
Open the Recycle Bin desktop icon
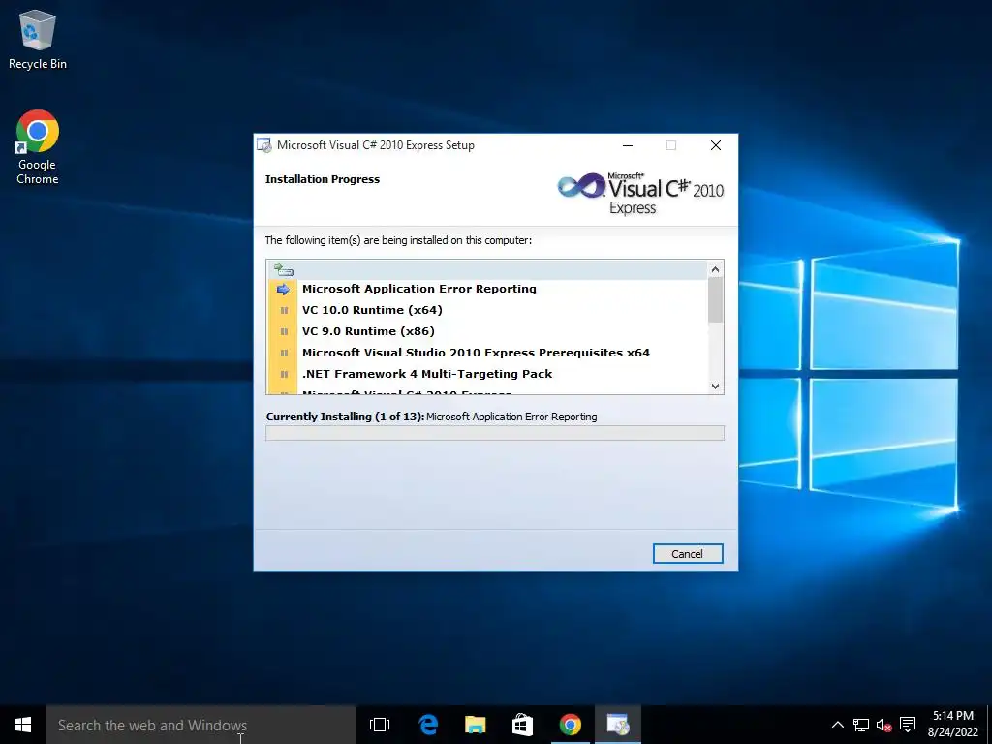pos(38,39)
